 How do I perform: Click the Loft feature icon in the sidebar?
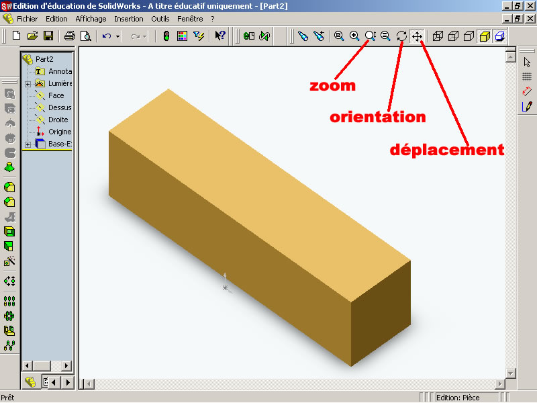pos(9,167)
